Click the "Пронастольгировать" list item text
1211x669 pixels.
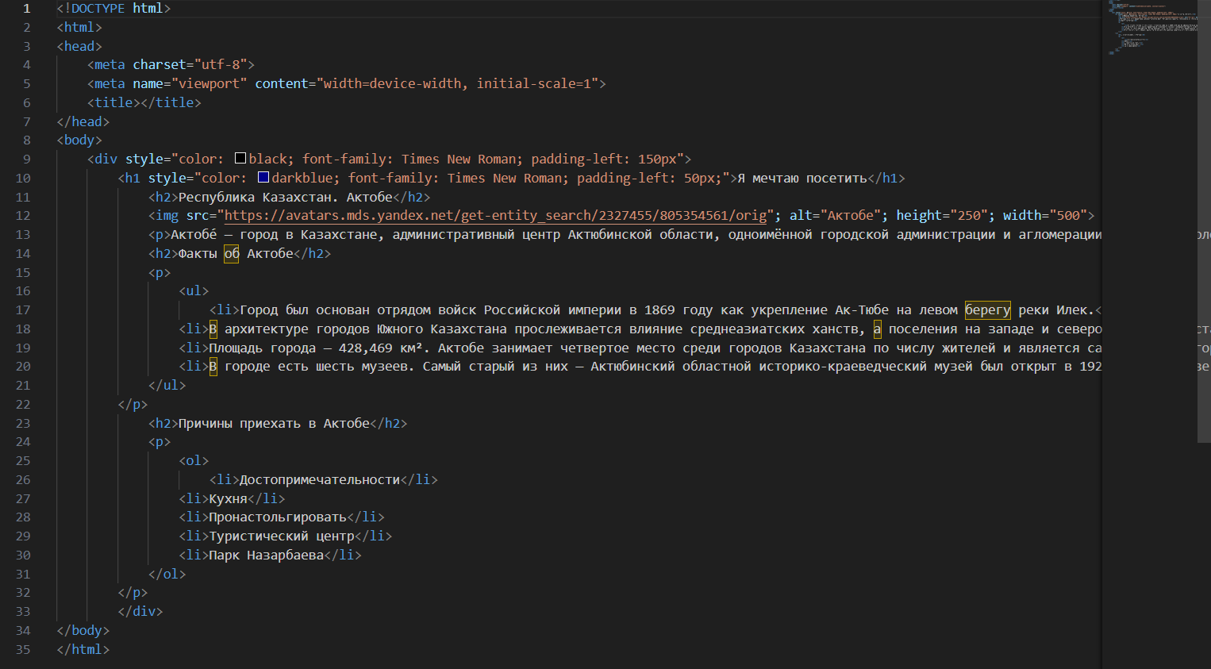(x=277, y=517)
